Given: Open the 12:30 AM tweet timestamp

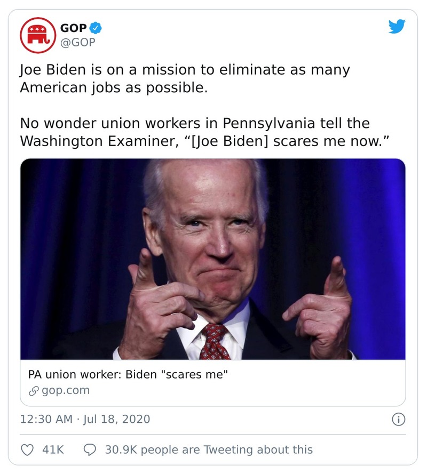Looking at the screenshot, I should click(45, 419).
